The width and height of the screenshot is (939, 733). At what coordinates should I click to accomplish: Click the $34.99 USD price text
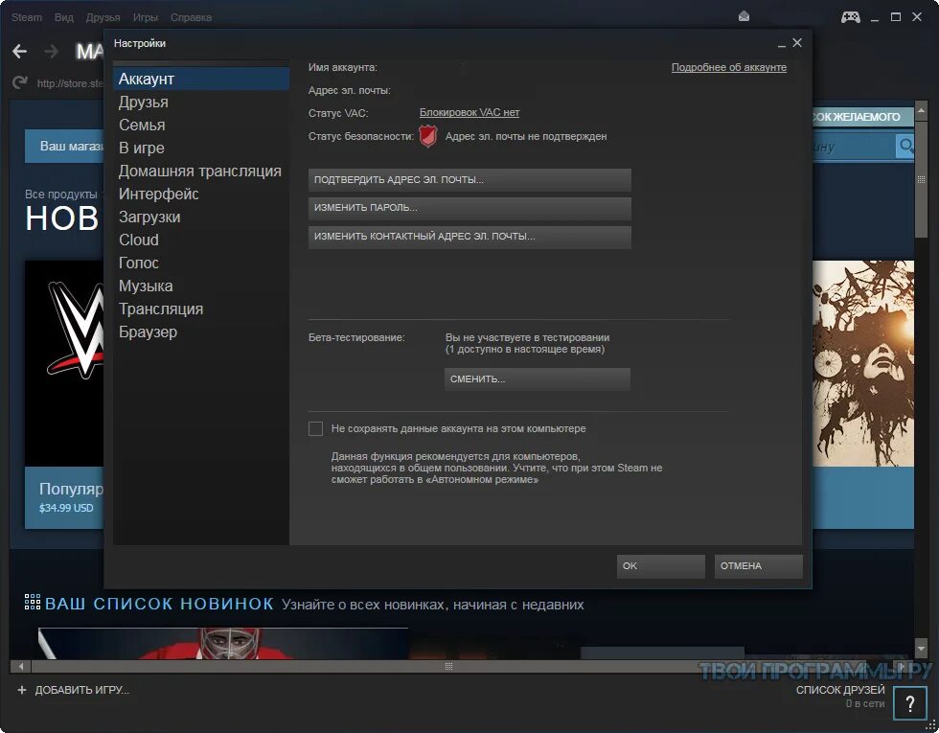click(66, 508)
